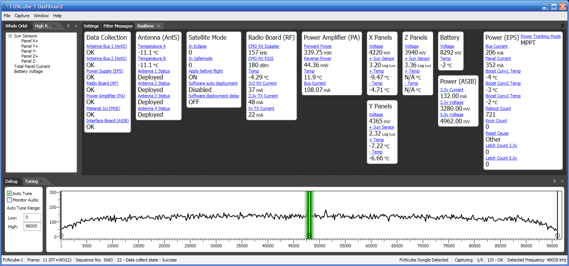Click the Temperature A link
This screenshot has height=266, width=569.
tap(152, 46)
